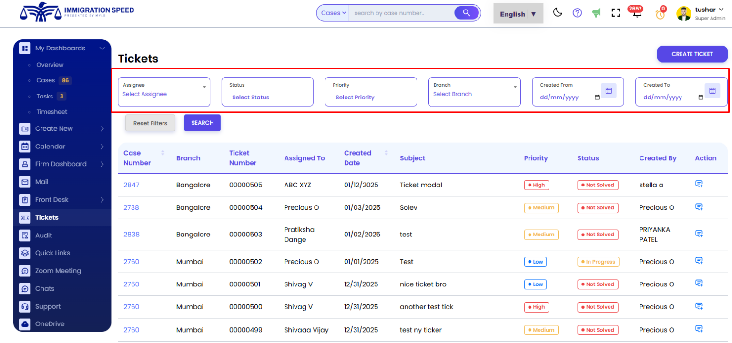Open the Select Assignee dropdown

click(163, 94)
